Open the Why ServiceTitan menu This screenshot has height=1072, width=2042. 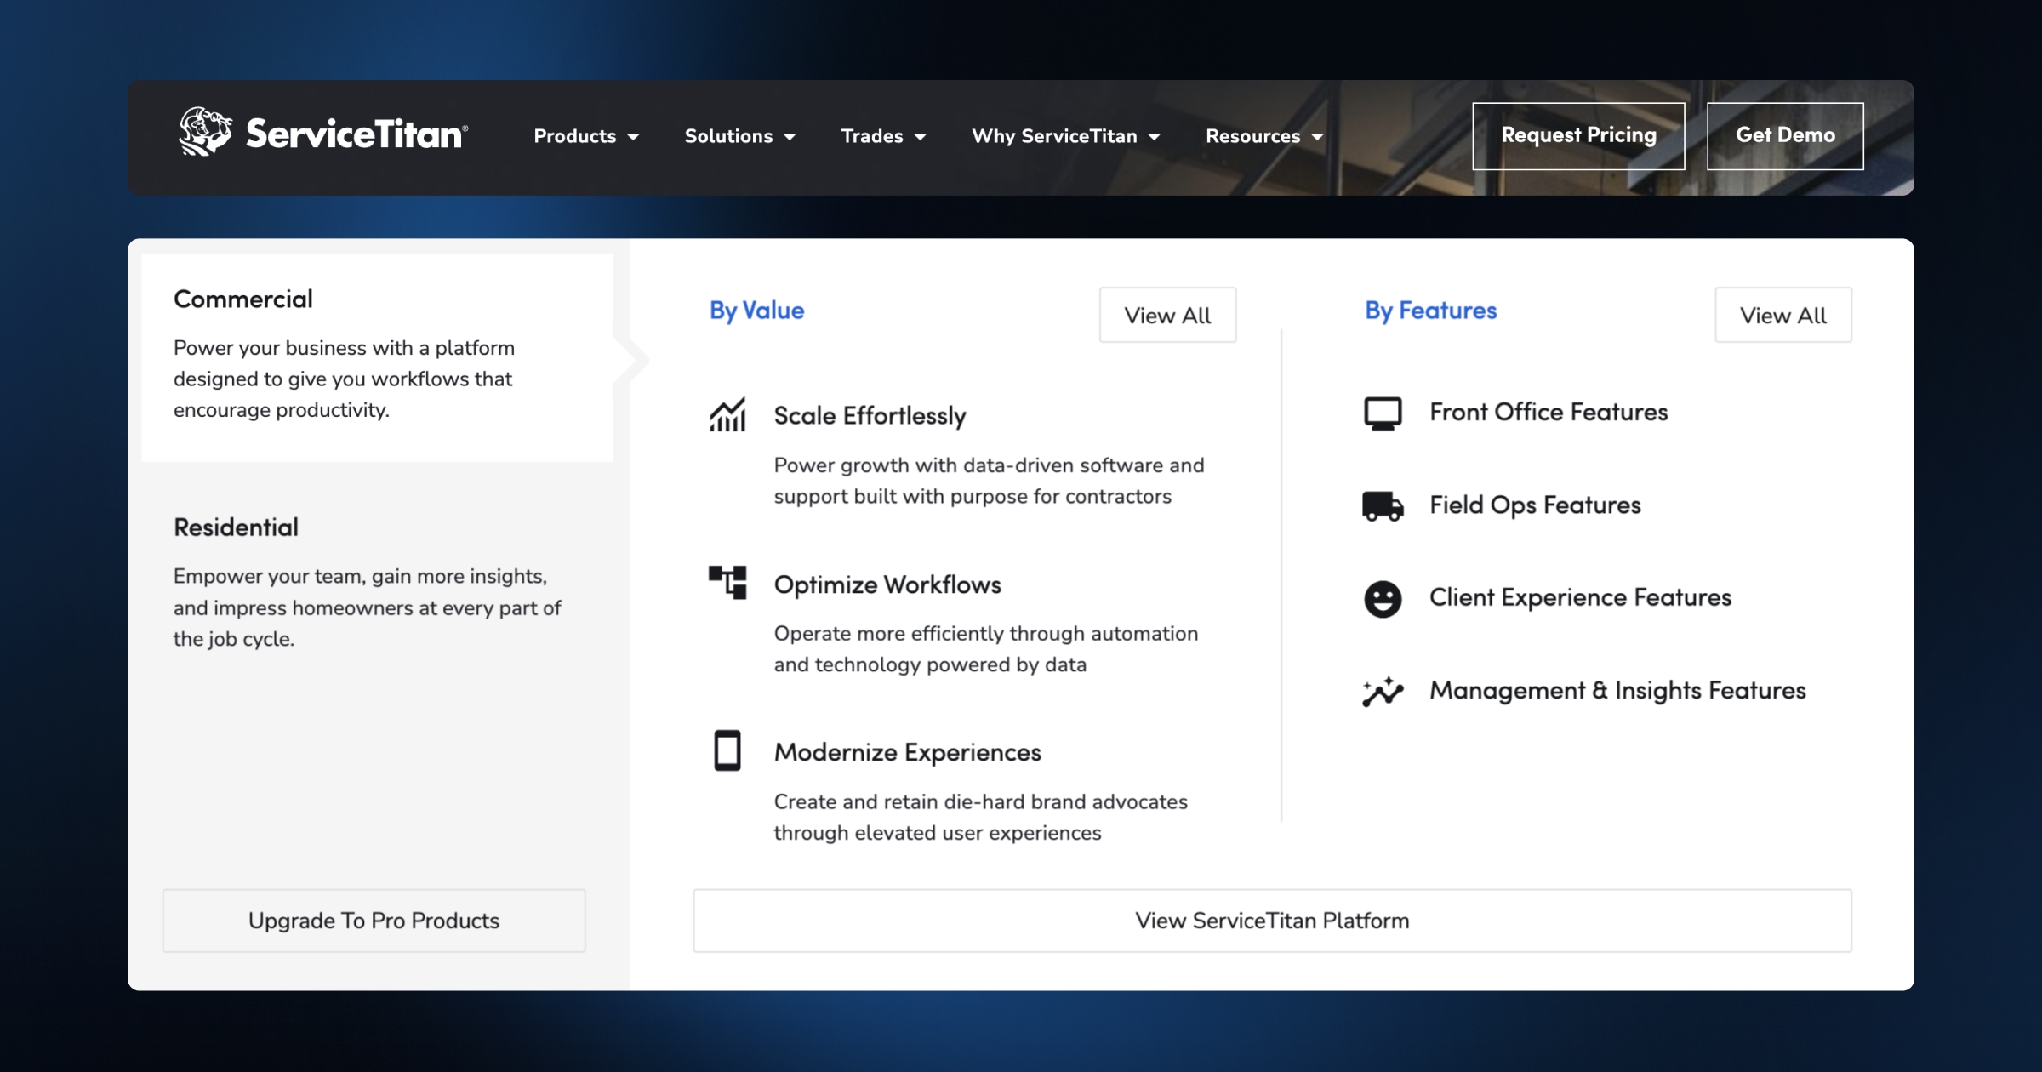[1065, 136]
